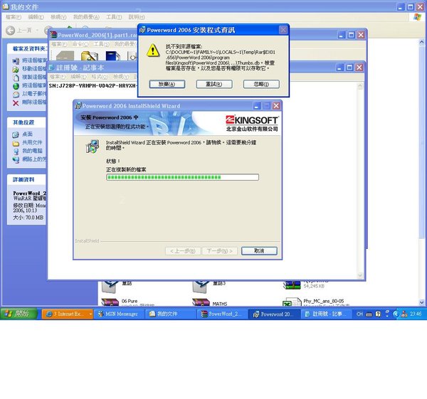The image size is (427, 399).
Task: Click the installation progress bar
Action: [182, 178]
